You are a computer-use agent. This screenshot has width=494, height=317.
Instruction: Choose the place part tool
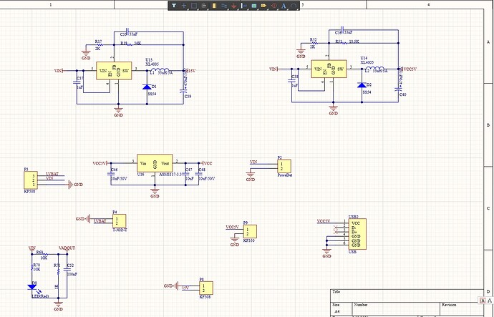tap(215, 5)
